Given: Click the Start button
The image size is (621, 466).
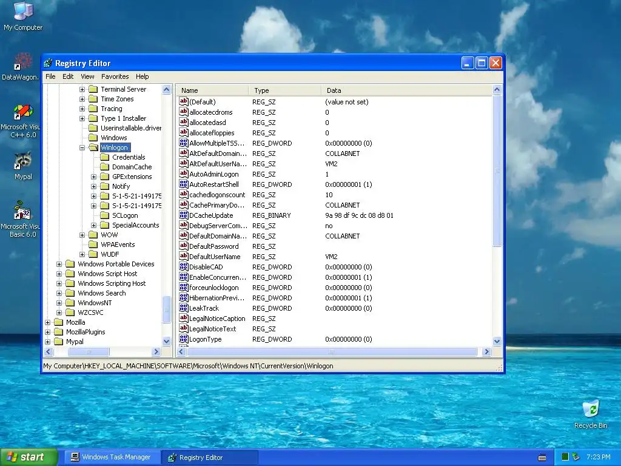Looking at the screenshot, I should pos(29,457).
